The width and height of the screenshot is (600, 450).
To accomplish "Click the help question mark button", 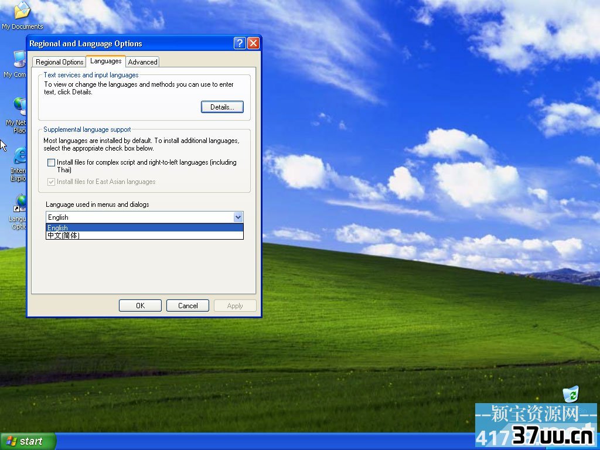I will point(240,43).
